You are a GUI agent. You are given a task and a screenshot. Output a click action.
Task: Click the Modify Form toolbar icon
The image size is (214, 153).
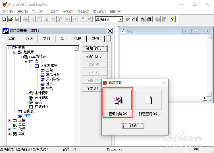click(90, 19)
